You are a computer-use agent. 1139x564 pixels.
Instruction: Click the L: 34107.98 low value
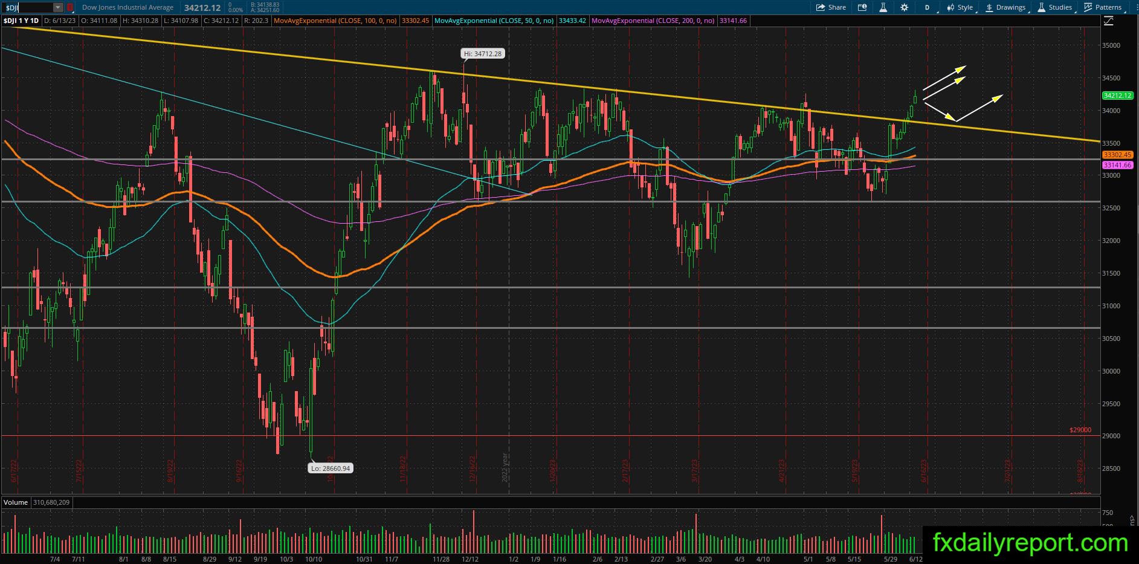(x=181, y=21)
